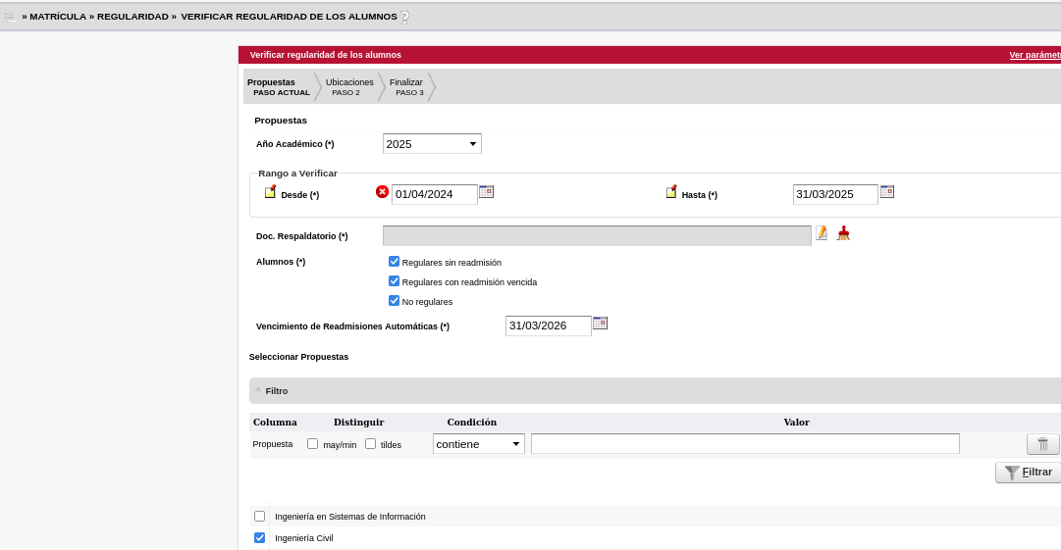Click the Ingeniería Civil row text

point(304,538)
